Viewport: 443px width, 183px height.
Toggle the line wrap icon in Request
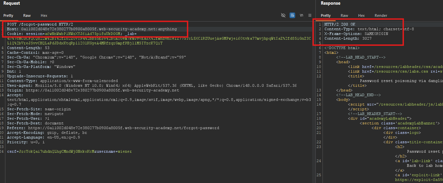[x=292, y=15]
